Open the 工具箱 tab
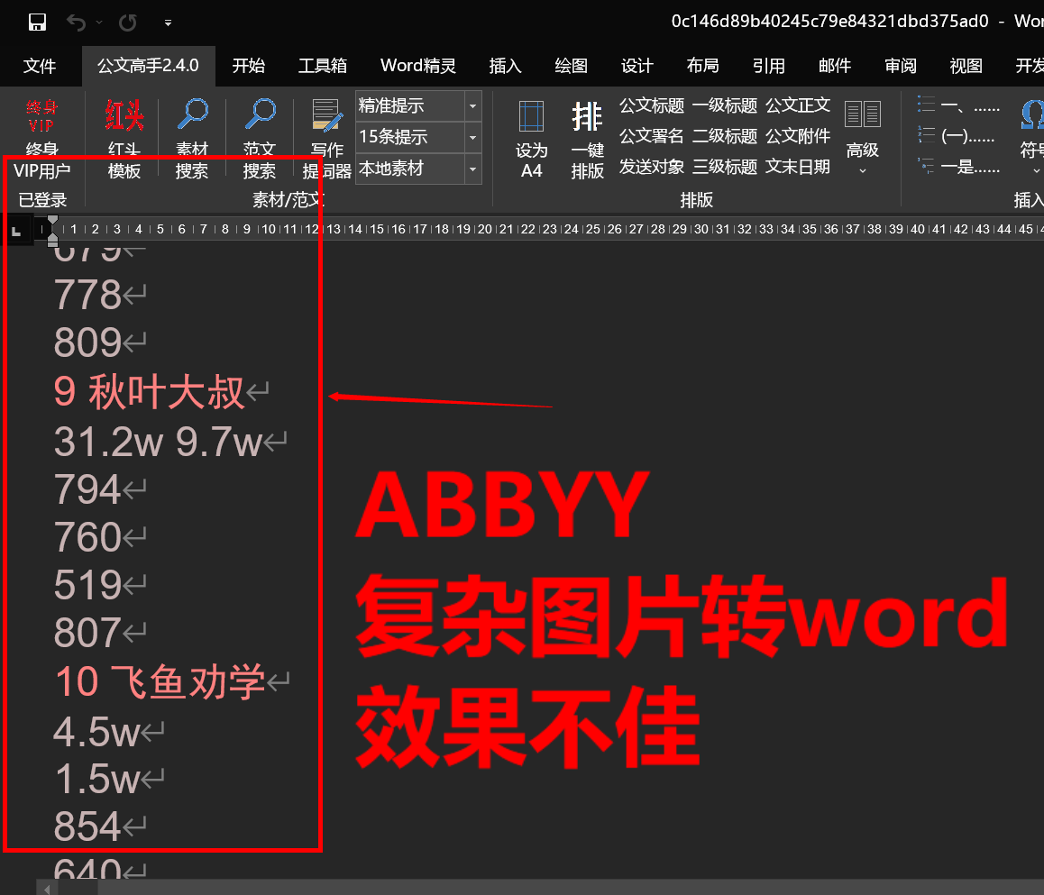The width and height of the screenshot is (1044, 895). [x=322, y=66]
